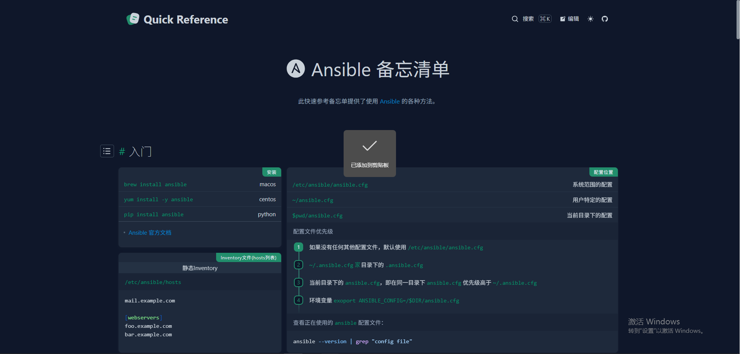Click the 编辑 edit button label
The height and width of the screenshot is (354, 740).
573,19
